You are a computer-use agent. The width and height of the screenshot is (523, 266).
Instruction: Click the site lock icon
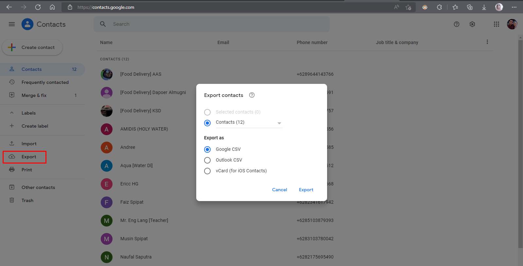coord(70,7)
